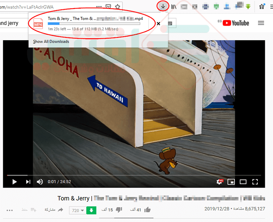Toggle theater mode
273x222 pixels.
pyautogui.click(x=243, y=182)
